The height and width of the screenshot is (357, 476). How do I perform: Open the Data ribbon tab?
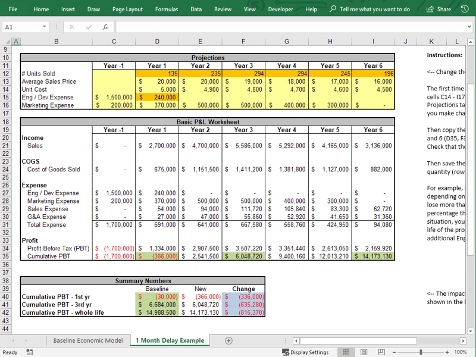[x=196, y=9]
